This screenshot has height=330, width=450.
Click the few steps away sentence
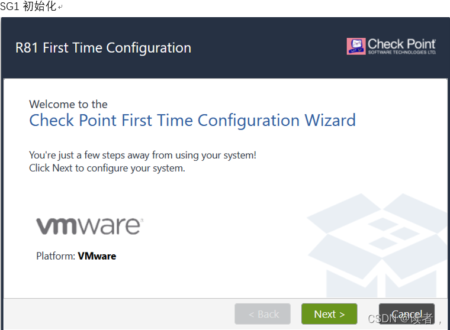pyautogui.click(x=143, y=155)
